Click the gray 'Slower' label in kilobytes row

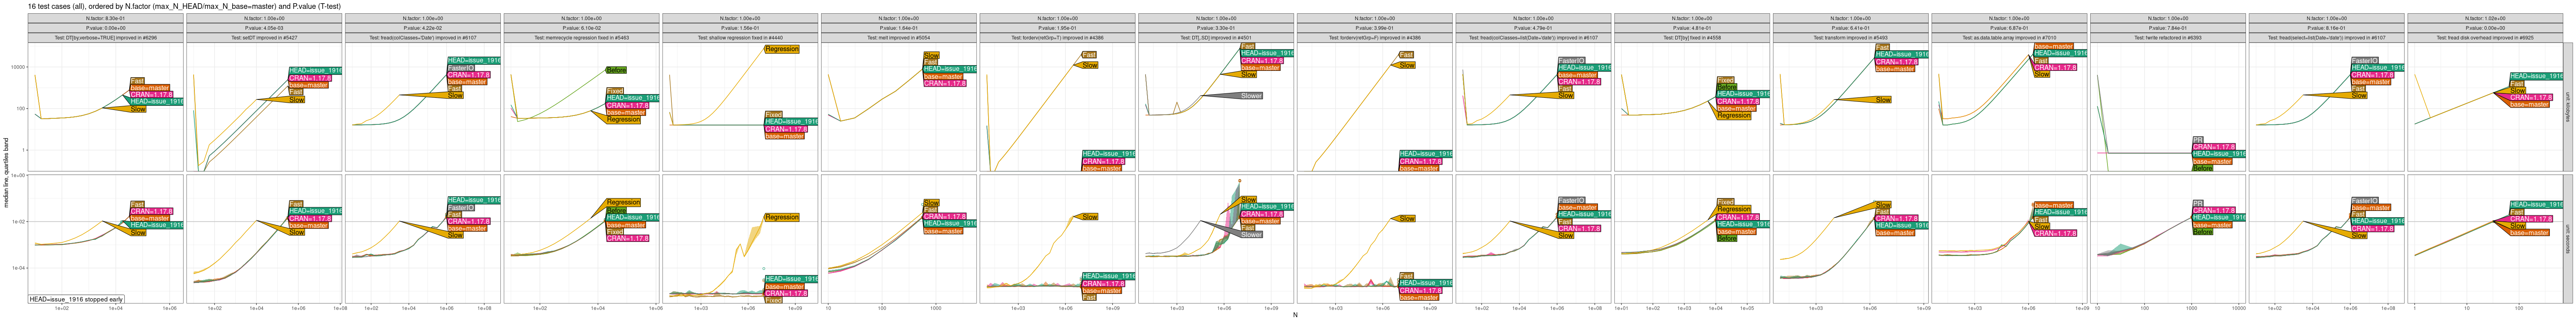click(x=1251, y=96)
